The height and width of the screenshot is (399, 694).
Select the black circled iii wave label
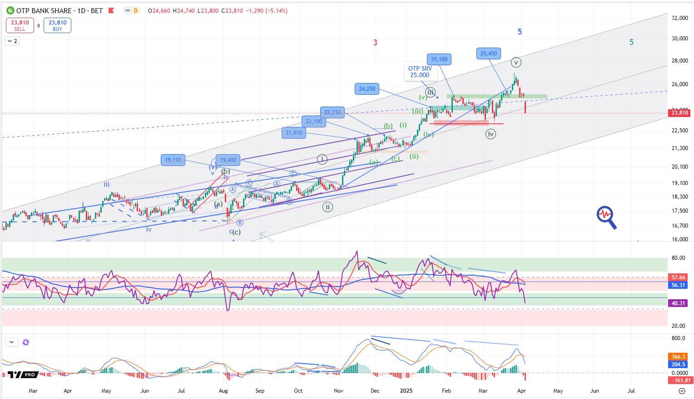pos(430,92)
